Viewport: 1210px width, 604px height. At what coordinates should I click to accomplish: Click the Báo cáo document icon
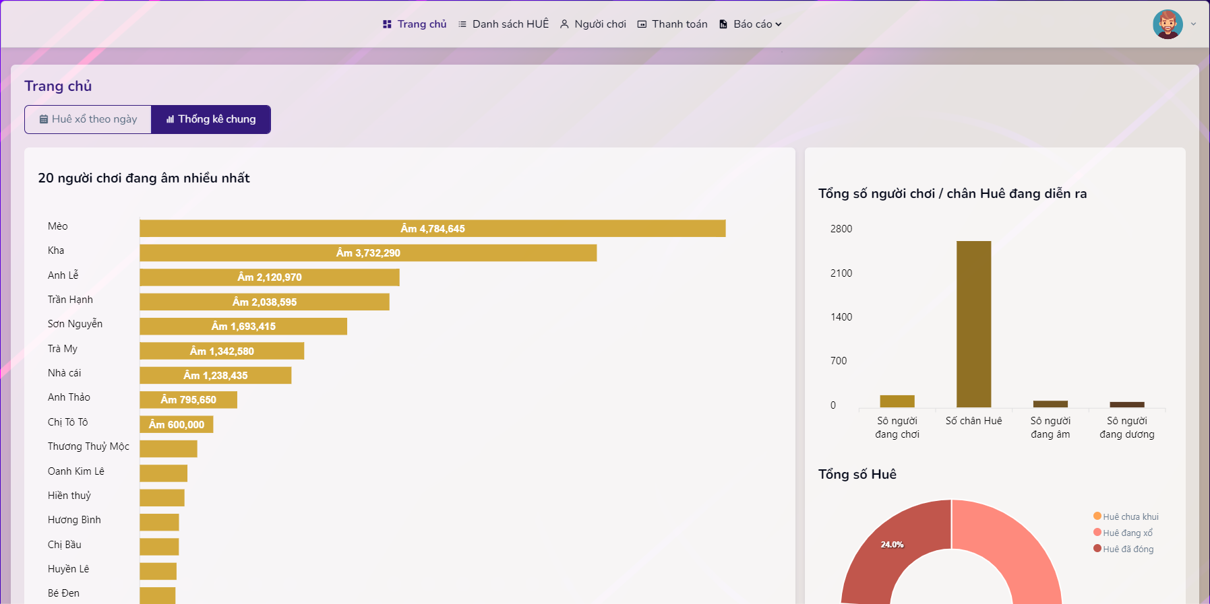(723, 24)
